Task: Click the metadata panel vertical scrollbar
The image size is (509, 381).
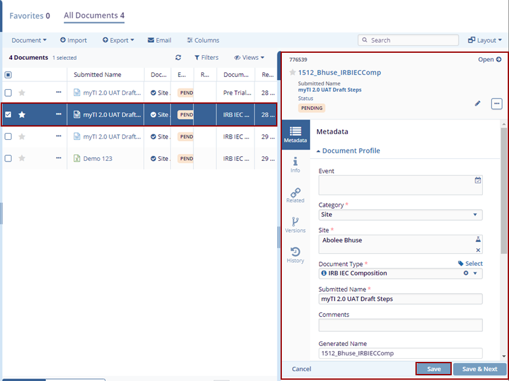Action: 504,191
